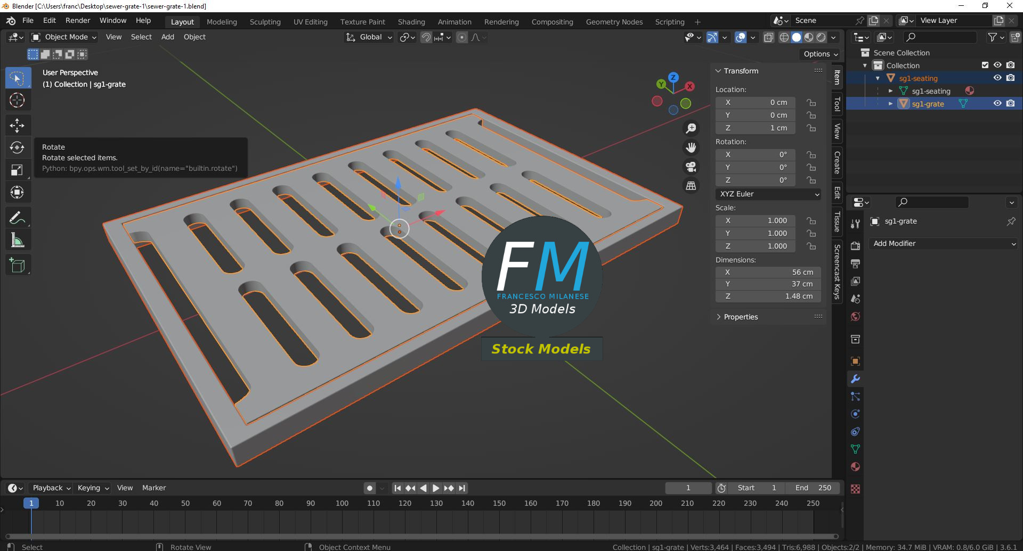1023x551 pixels.
Task: Open the Tool tab in sidebar
Action: (x=837, y=104)
